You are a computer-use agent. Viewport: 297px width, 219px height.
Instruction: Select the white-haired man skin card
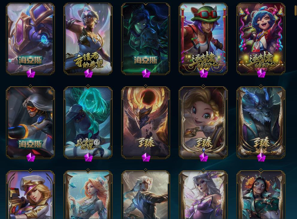[146, 195]
